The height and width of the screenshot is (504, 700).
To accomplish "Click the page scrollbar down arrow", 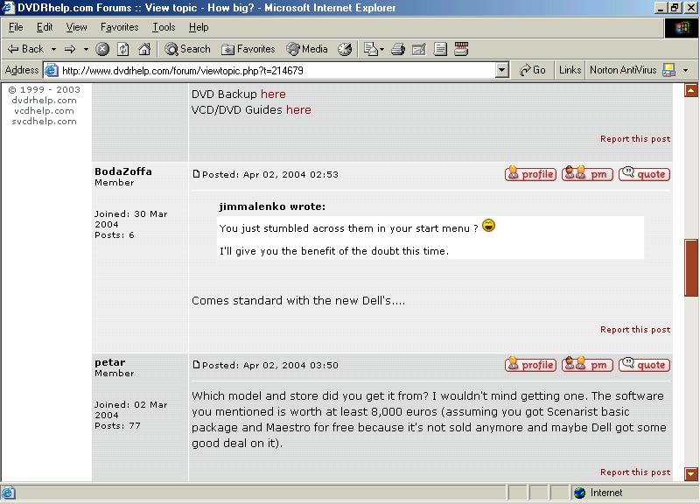I will point(691,473).
